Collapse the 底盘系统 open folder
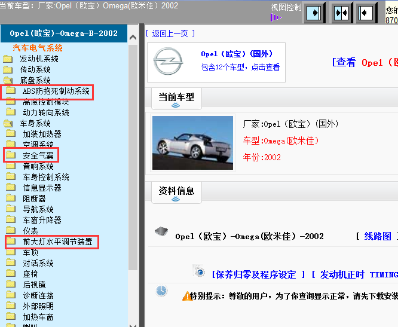Image resolution: width=398 pixels, height=327 pixels. 8,81
